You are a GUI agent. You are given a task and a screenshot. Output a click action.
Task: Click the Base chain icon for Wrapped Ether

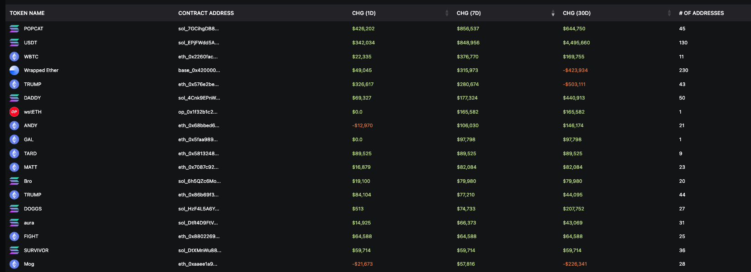[15, 70]
